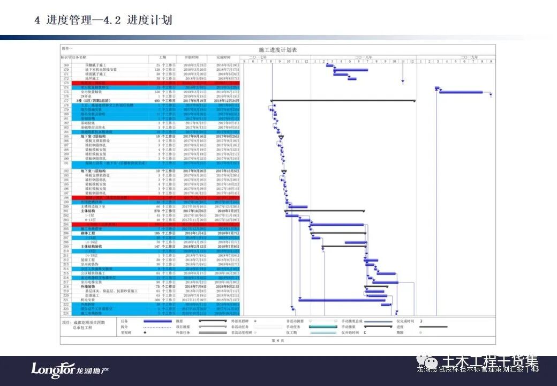The height and width of the screenshot is (386, 557).
Task: Select the '开始时间' column header
Action: pos(192,57)
